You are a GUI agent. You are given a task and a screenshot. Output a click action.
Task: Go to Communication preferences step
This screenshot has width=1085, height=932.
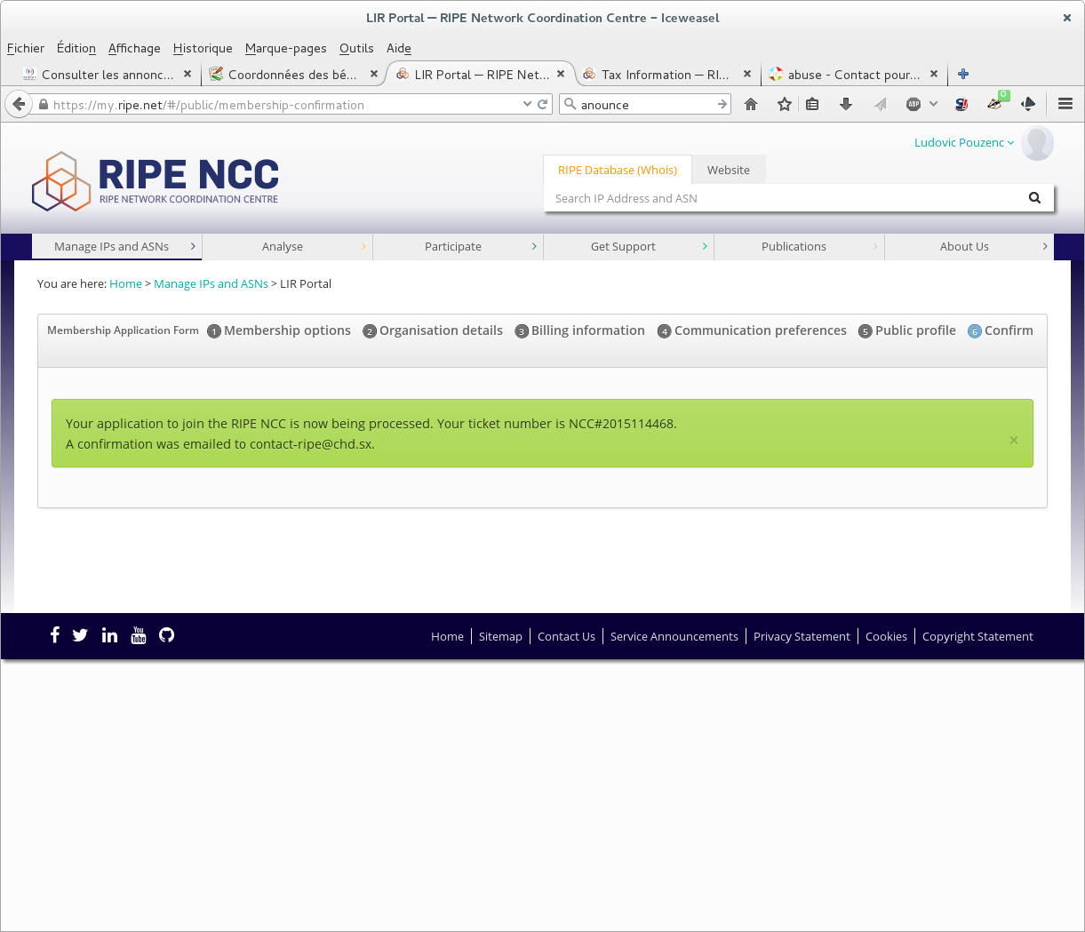[752, 331]
